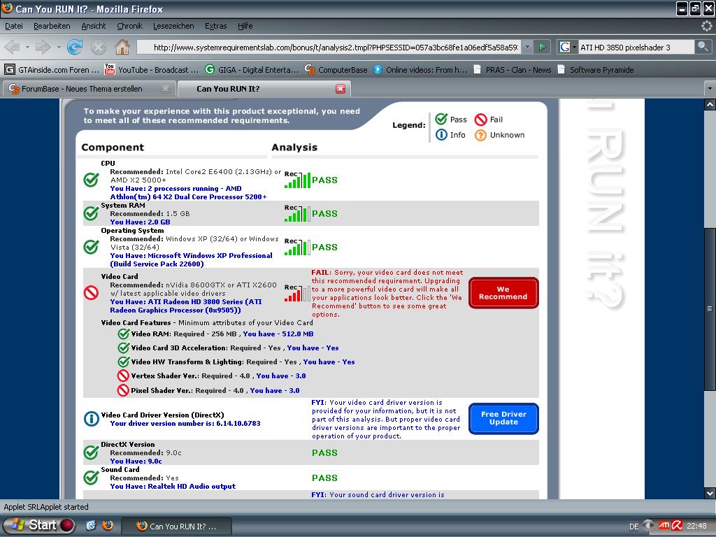The height and width of the screenshot is (537, 716).
Task: Open the Chronik menu
Action: coord(129,26)
